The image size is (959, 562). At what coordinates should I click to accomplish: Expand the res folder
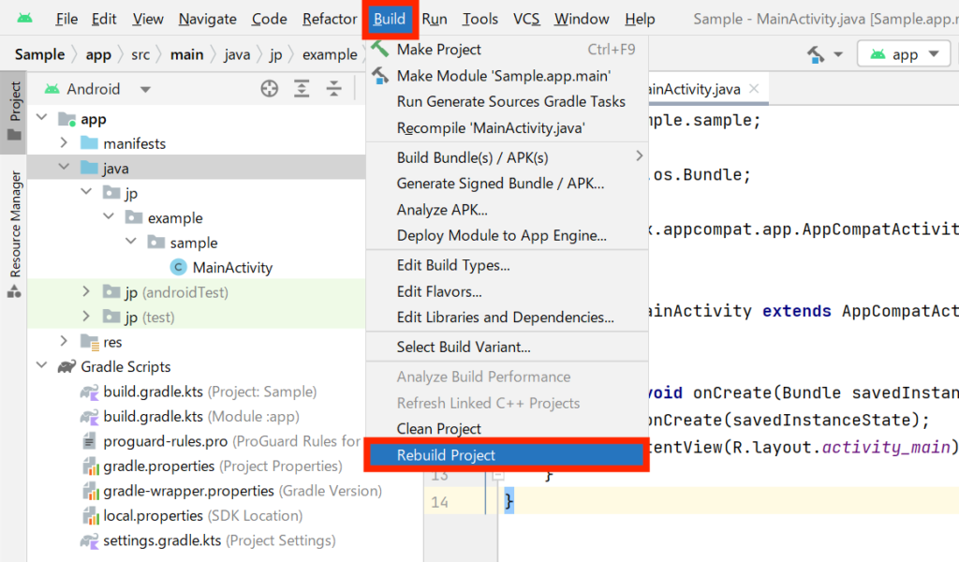point(65,341)
